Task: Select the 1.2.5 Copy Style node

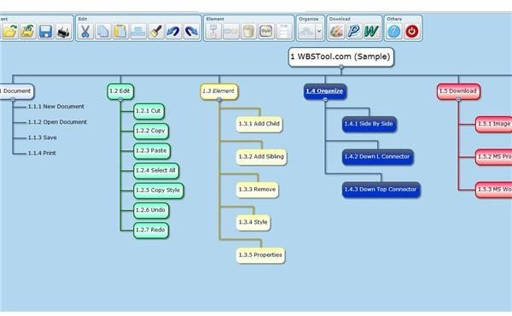Action: [x=159, y=190]
